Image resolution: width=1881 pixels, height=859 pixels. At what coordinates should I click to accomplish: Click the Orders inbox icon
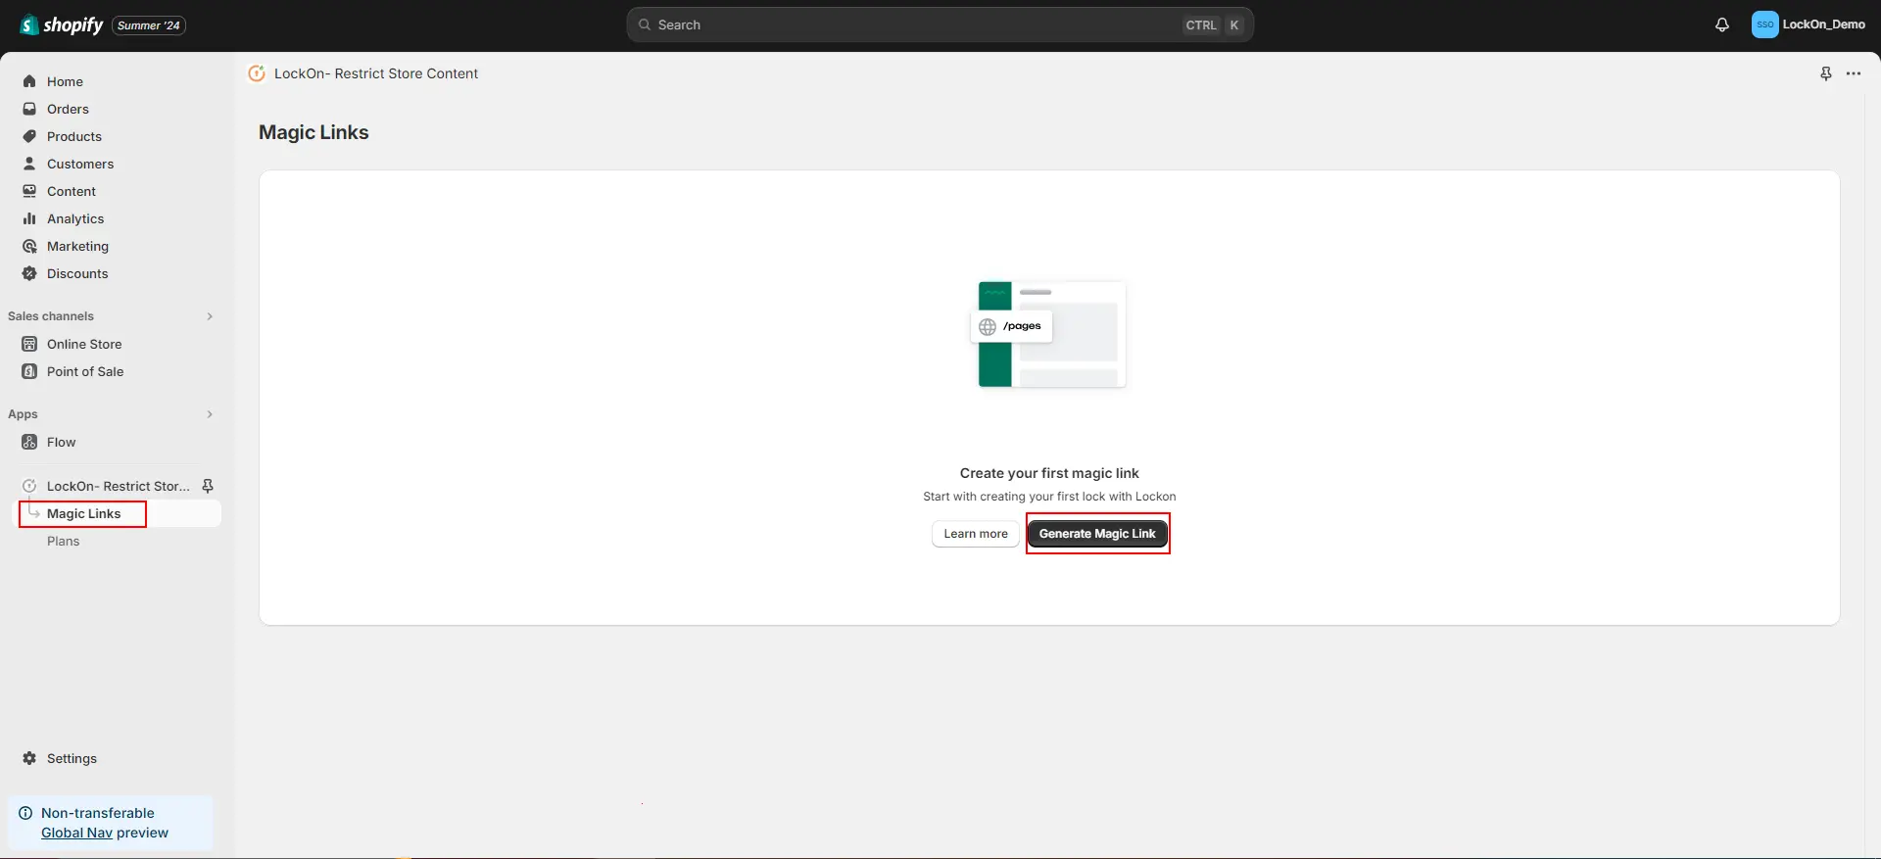tap(29, 109)
